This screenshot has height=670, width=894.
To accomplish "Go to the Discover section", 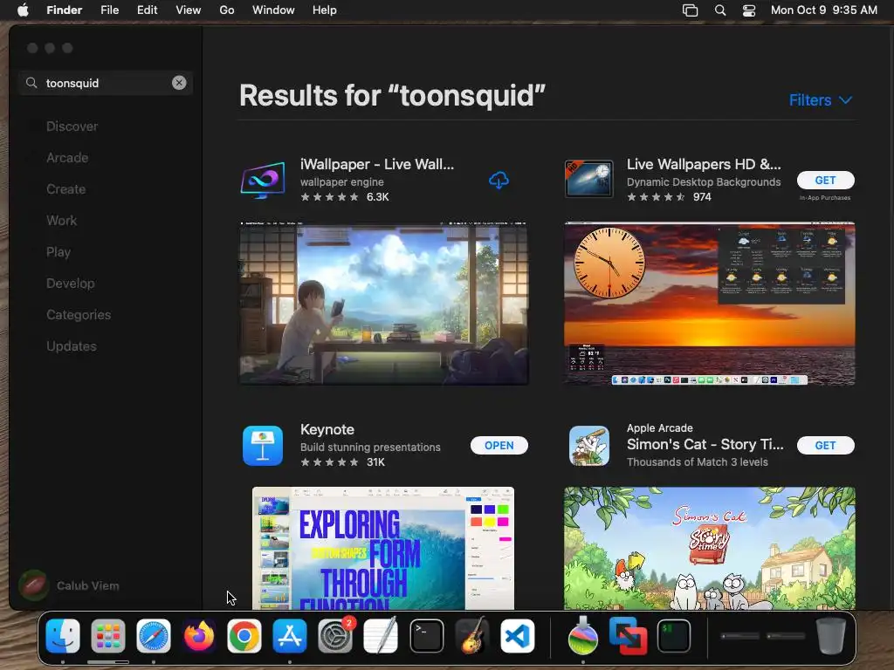I will tap(72, 126).
